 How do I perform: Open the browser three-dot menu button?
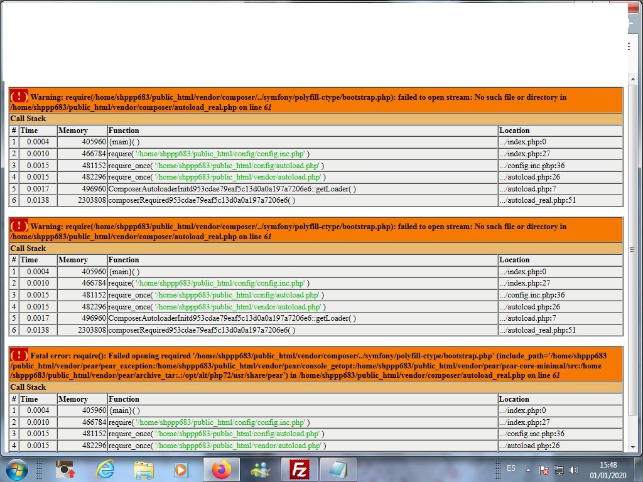tap(629, 46)
